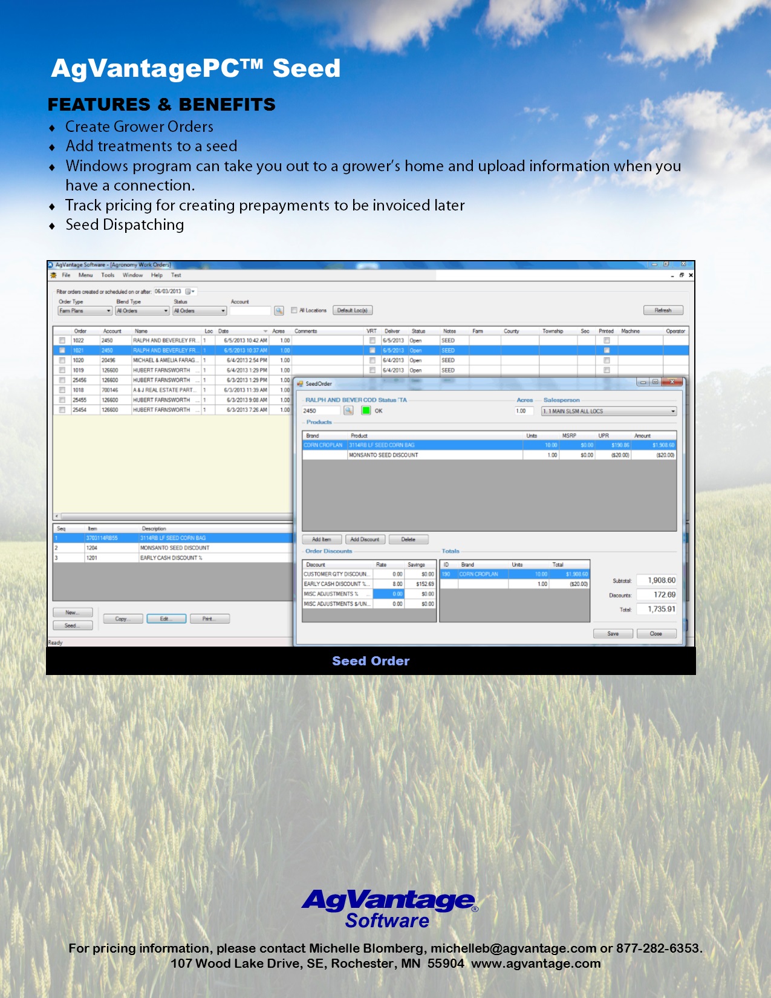Click the green OK status indicator
Image resolution: width=771 pixels, height=998 pixels.
[366, 411]
